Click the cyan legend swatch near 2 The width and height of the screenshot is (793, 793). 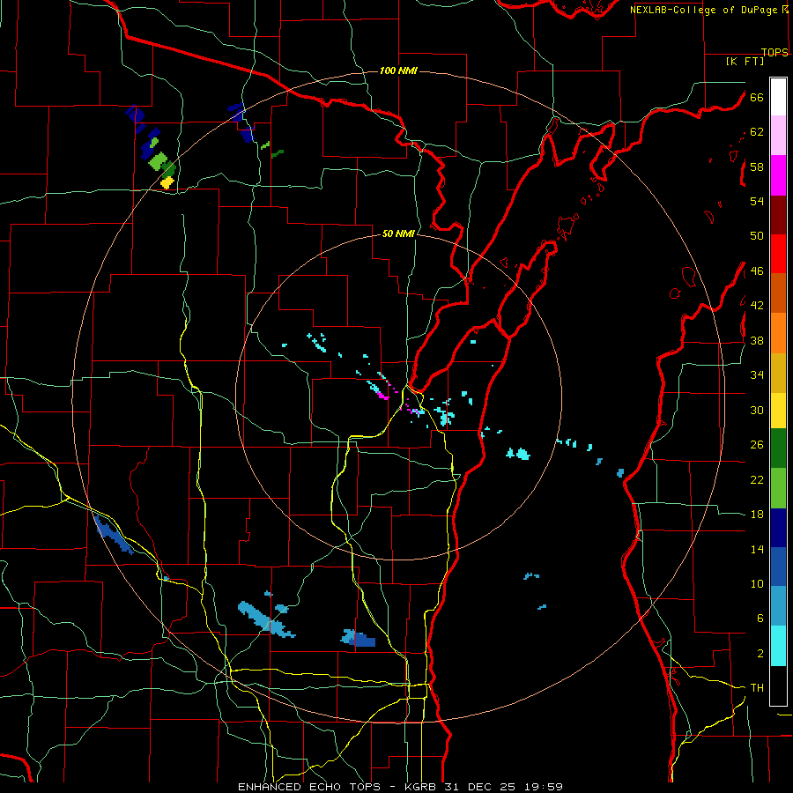778,646
